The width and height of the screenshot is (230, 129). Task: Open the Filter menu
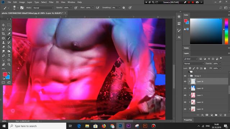click(51, 2)
